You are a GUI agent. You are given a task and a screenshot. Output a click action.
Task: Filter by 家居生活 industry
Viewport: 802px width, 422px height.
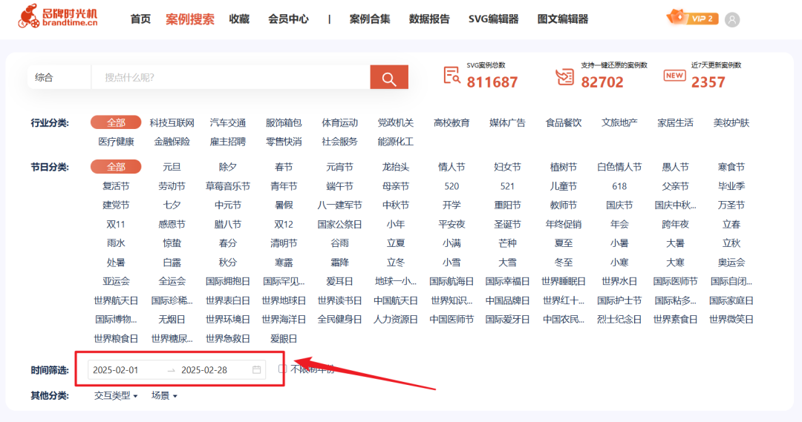[675, 122]
